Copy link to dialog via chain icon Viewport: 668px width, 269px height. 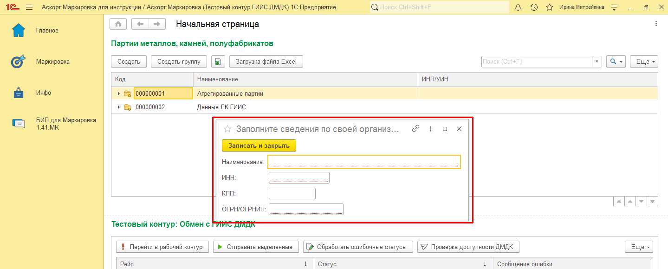pyautogui.click(x=416, y=129)
